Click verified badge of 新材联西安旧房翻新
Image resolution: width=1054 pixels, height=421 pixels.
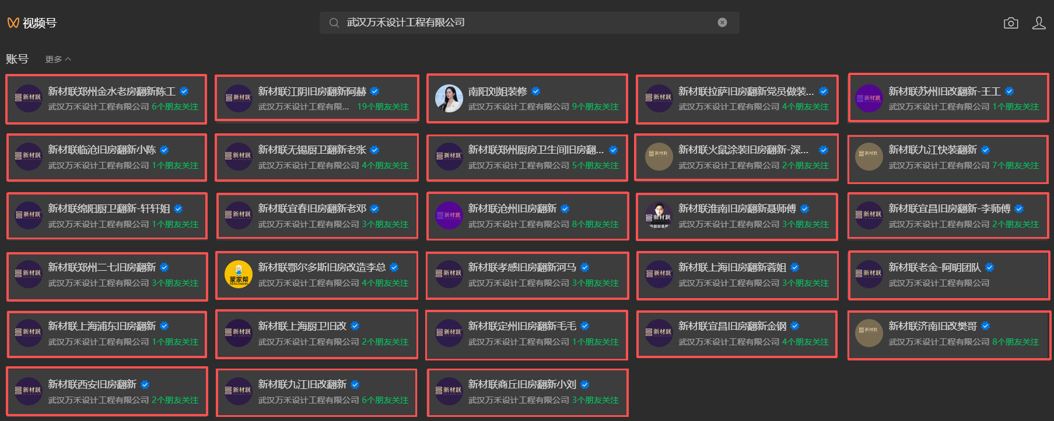pyautogui.click(x=145, y=385)
